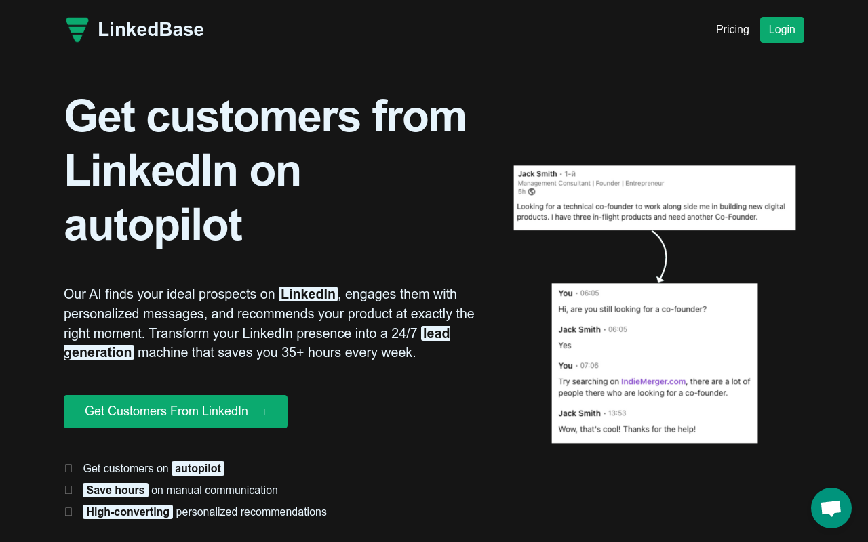This screenshot has width=868, height=542.
Task: Click the Login button
Action: (x=782, y=30)
